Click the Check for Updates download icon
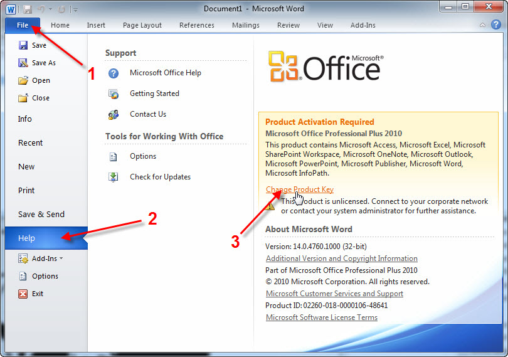 coord(113,177)
